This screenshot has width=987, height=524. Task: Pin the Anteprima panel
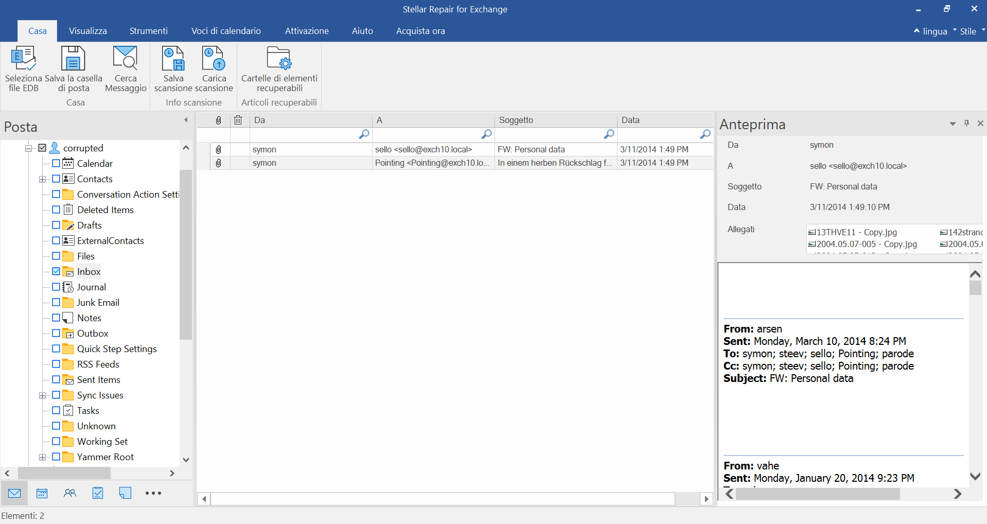(x=966, y=124)
